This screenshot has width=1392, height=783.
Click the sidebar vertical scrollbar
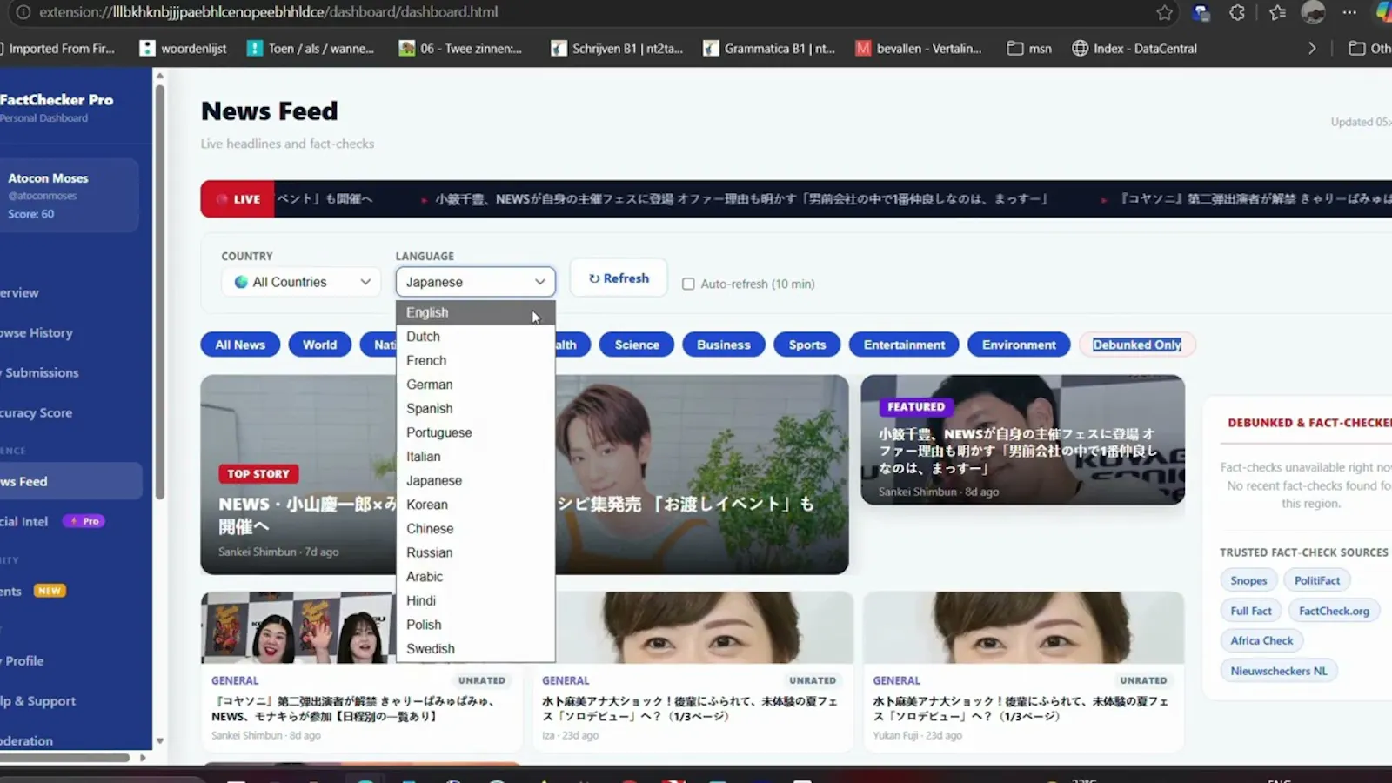159,291
